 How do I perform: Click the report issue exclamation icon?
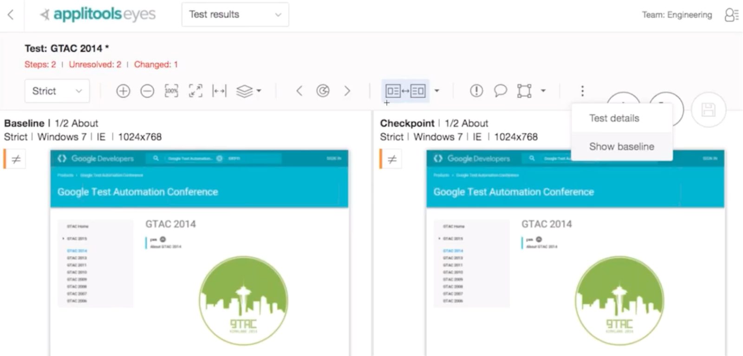coord(476,91)
